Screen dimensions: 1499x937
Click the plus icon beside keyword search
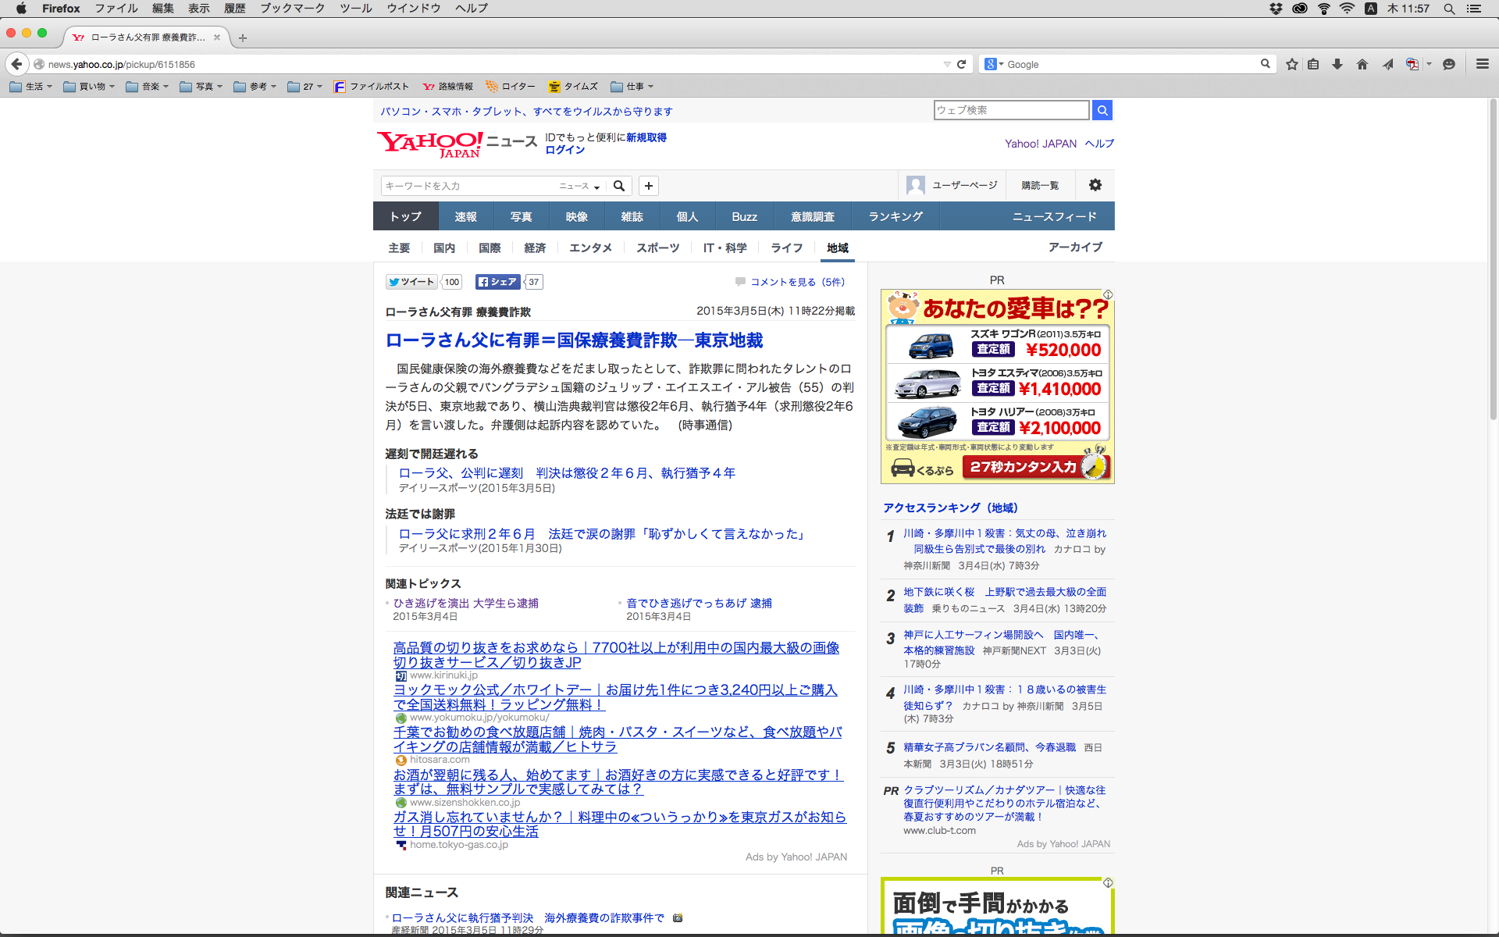click(649, 186)
